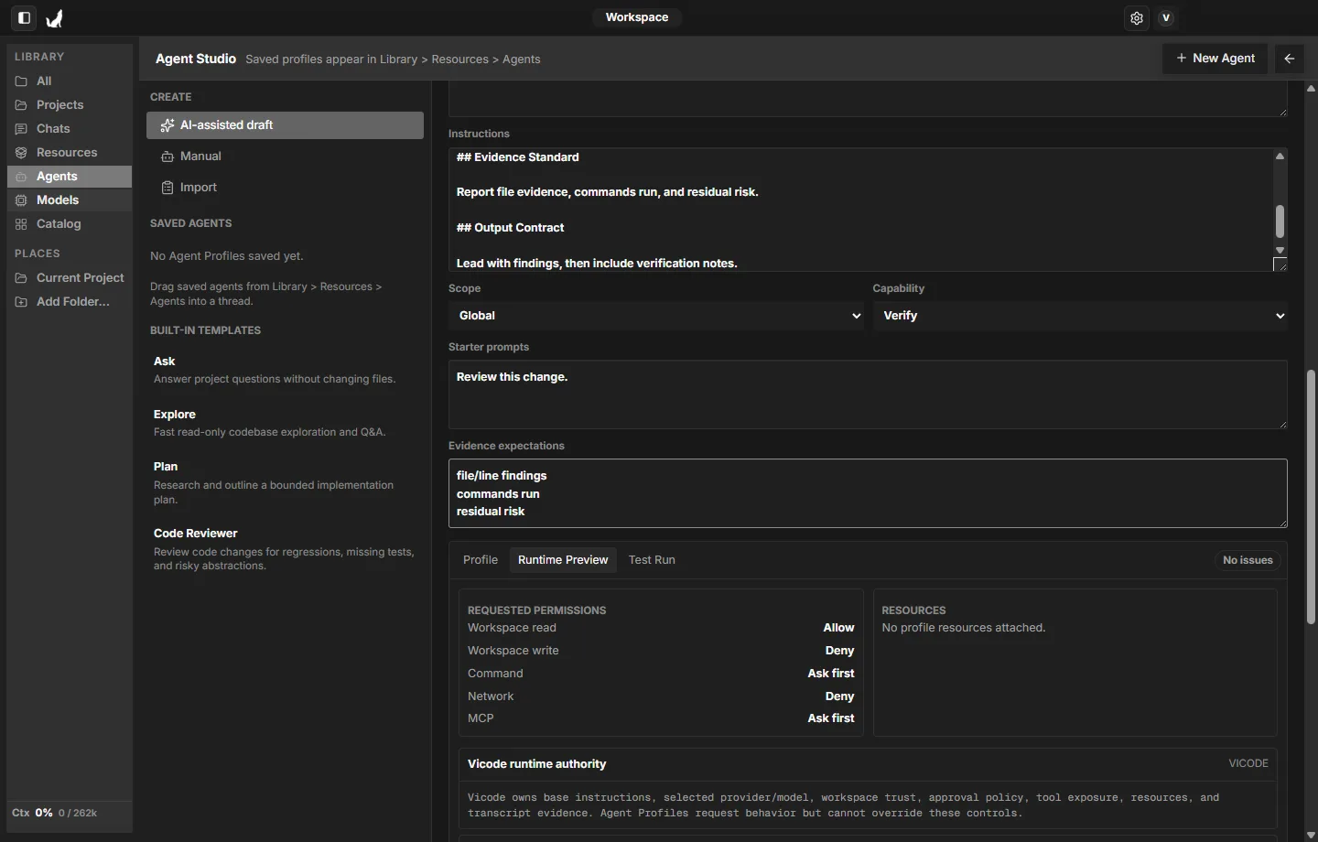Image resolution: width=1318 pixels, height=842 pixels.
Task: Click the Workspace title pill
Action: click(x=637, y=17)
